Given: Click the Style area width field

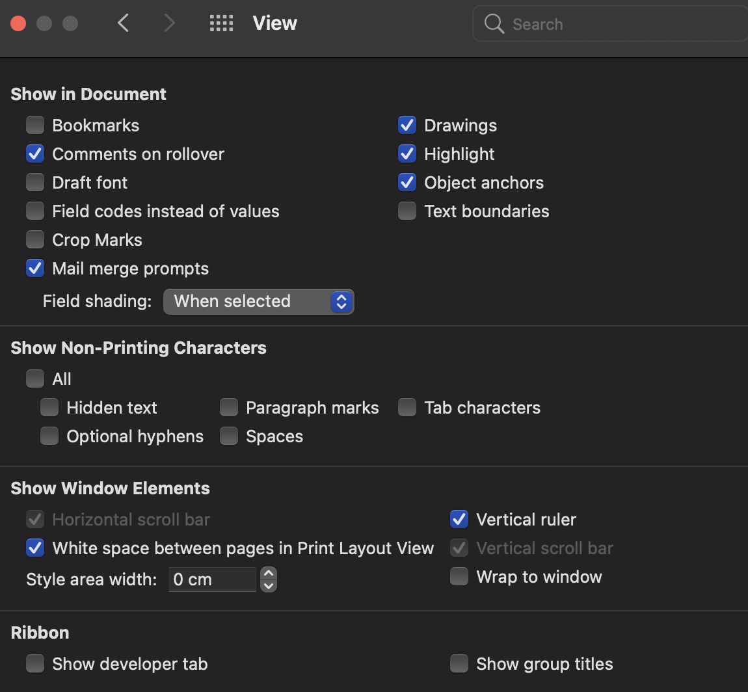Looking at the screenshot, I should pos(212,579).
